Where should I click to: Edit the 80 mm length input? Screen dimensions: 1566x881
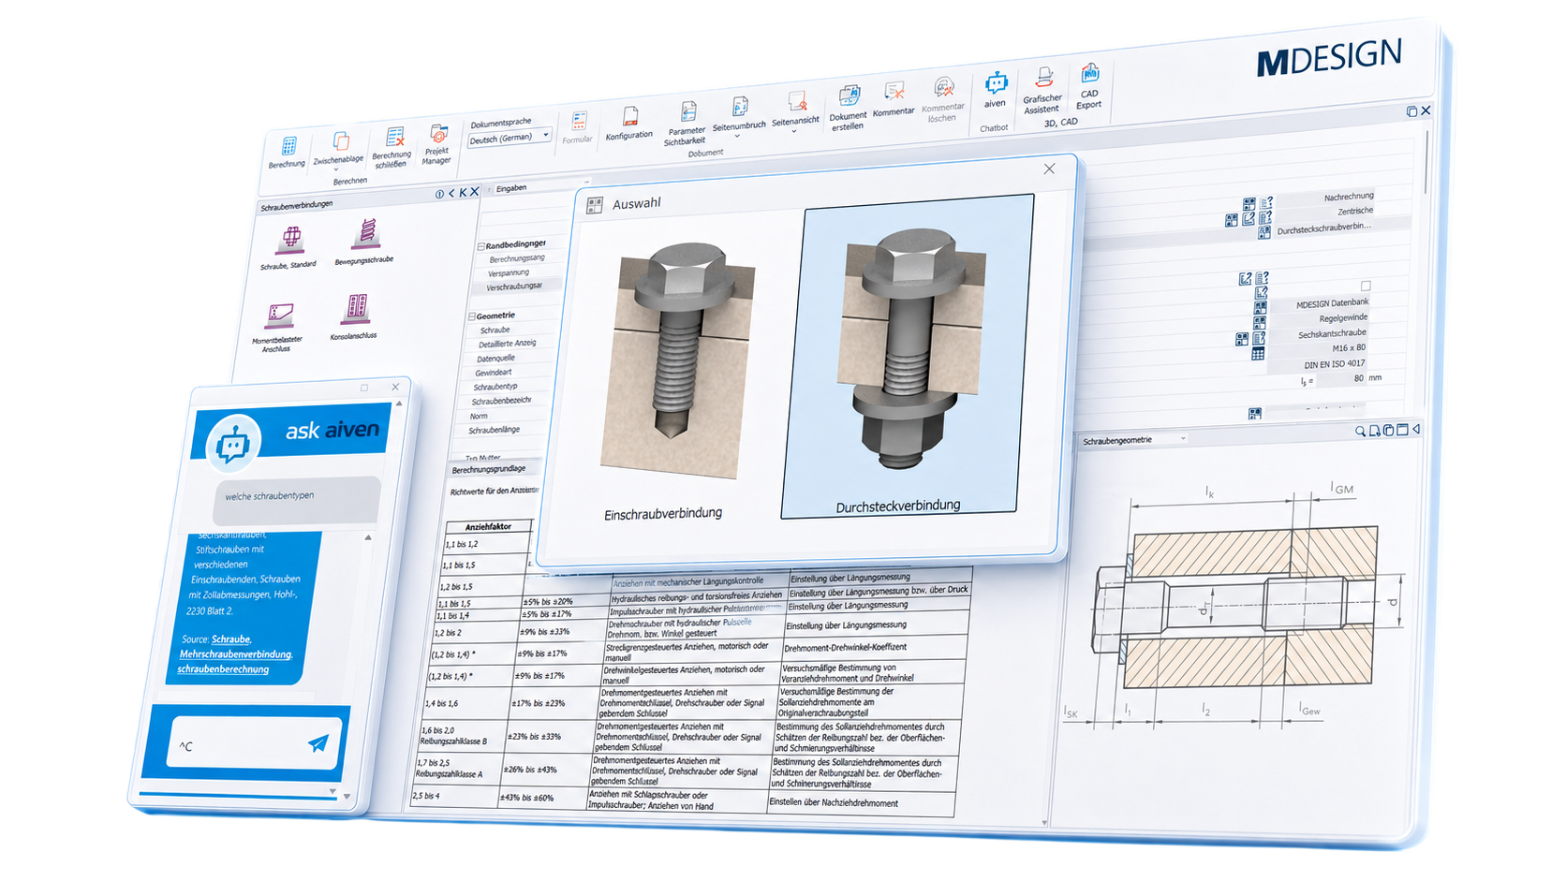click(x=1341, y=379)
